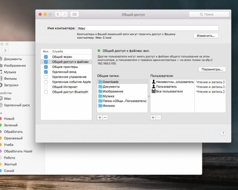Click the Фильмы folder icon in shared folders
238x190 pixels.
[x=100, y=106]
